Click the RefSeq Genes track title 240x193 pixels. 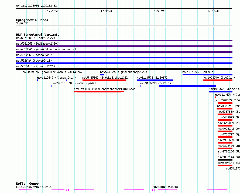coord(27,184)
